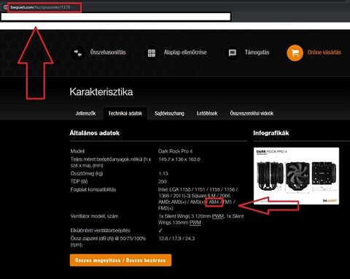
Task: Open the Online vásárlás link
Action: (x=324, y=53)
